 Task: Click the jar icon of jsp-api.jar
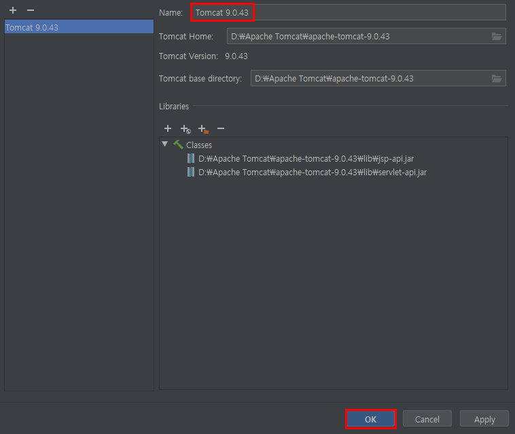191,158
